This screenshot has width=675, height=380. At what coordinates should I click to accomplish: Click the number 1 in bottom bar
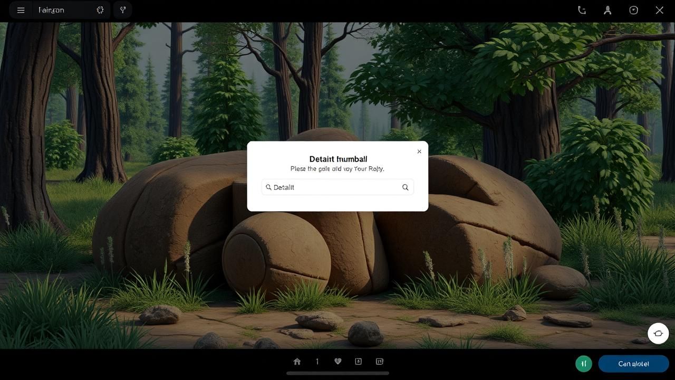(317, 362)
